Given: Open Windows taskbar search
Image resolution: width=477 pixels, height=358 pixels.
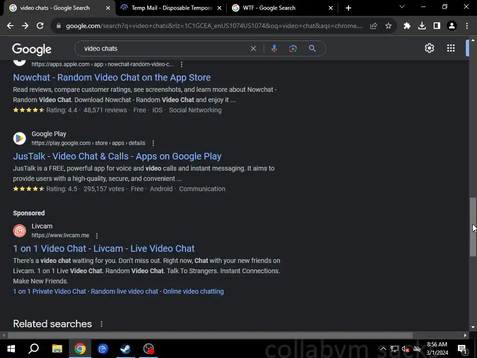Looking at the screenshot, I should [34, 349].
